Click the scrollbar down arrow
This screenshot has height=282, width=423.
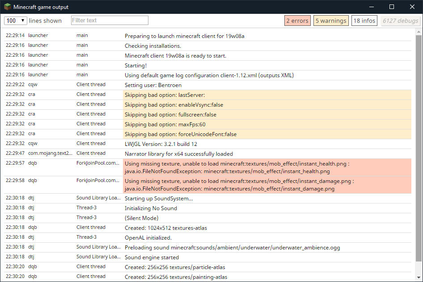pos(419,278)
